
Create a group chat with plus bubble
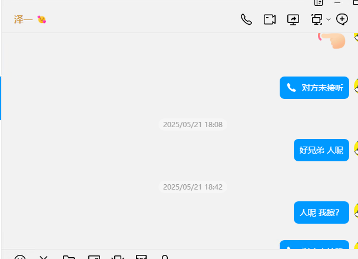(x=342, y=19)
